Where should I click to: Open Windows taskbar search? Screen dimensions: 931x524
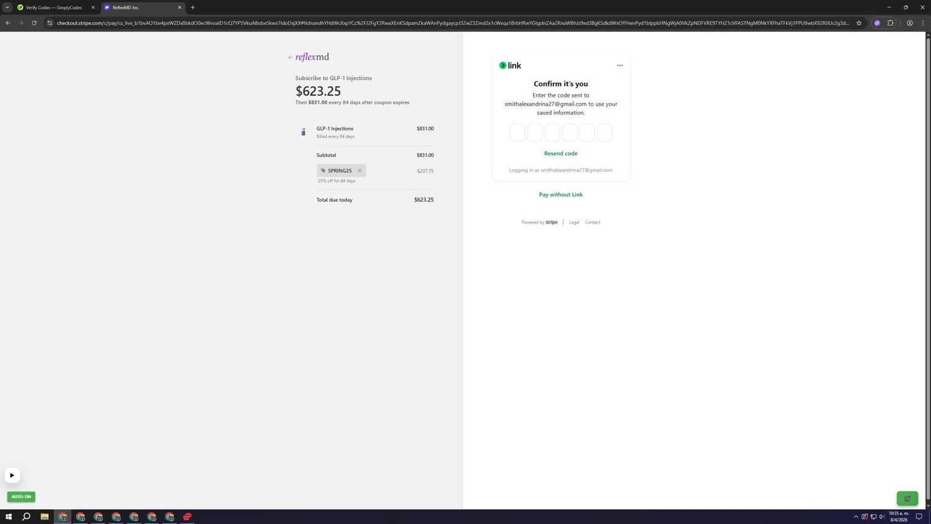[x=27, y=517]
